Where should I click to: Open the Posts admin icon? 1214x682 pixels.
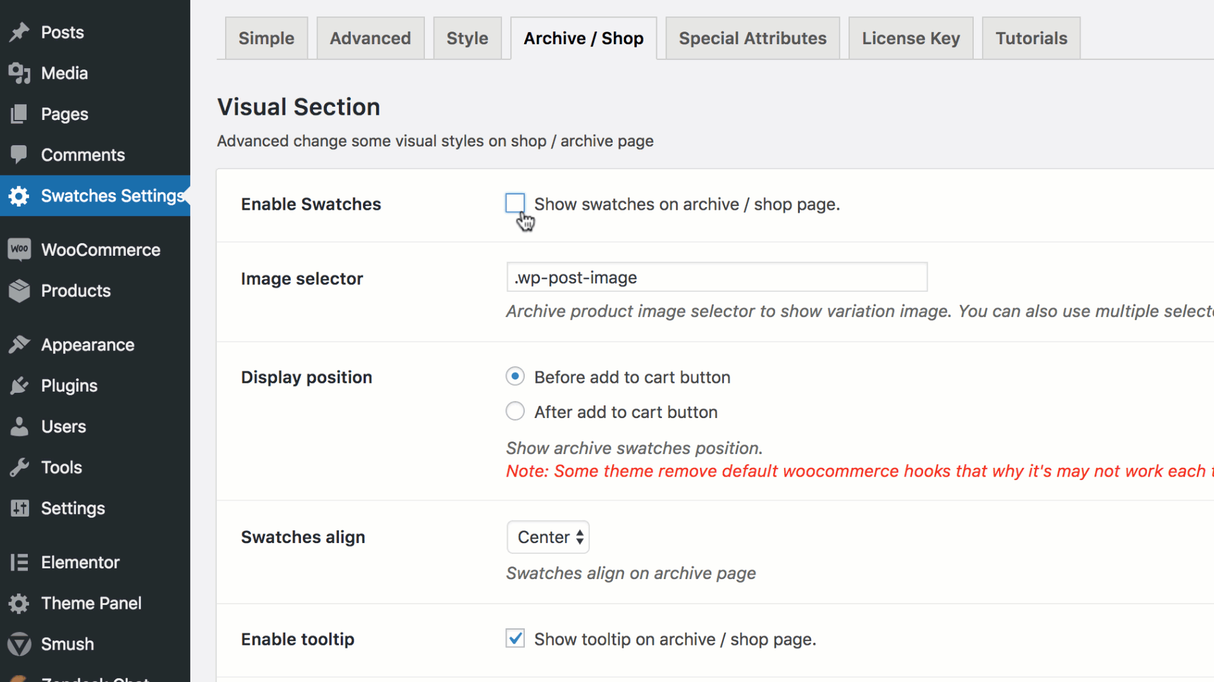tap(20, 32)
